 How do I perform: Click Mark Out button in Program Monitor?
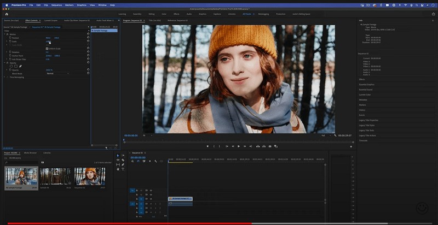point(220,146)
